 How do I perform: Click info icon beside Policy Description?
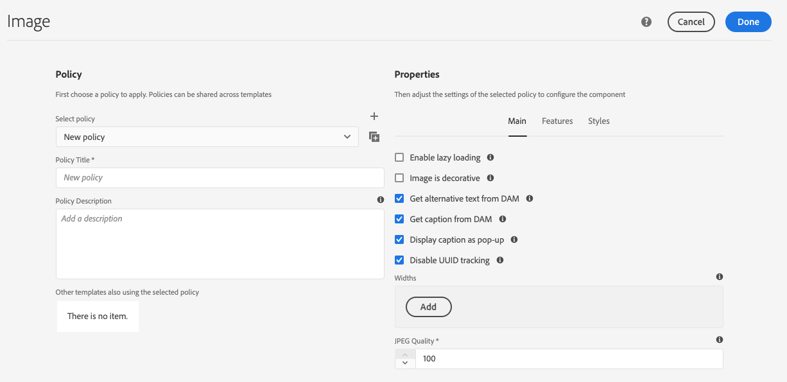[x=381, y=200]
